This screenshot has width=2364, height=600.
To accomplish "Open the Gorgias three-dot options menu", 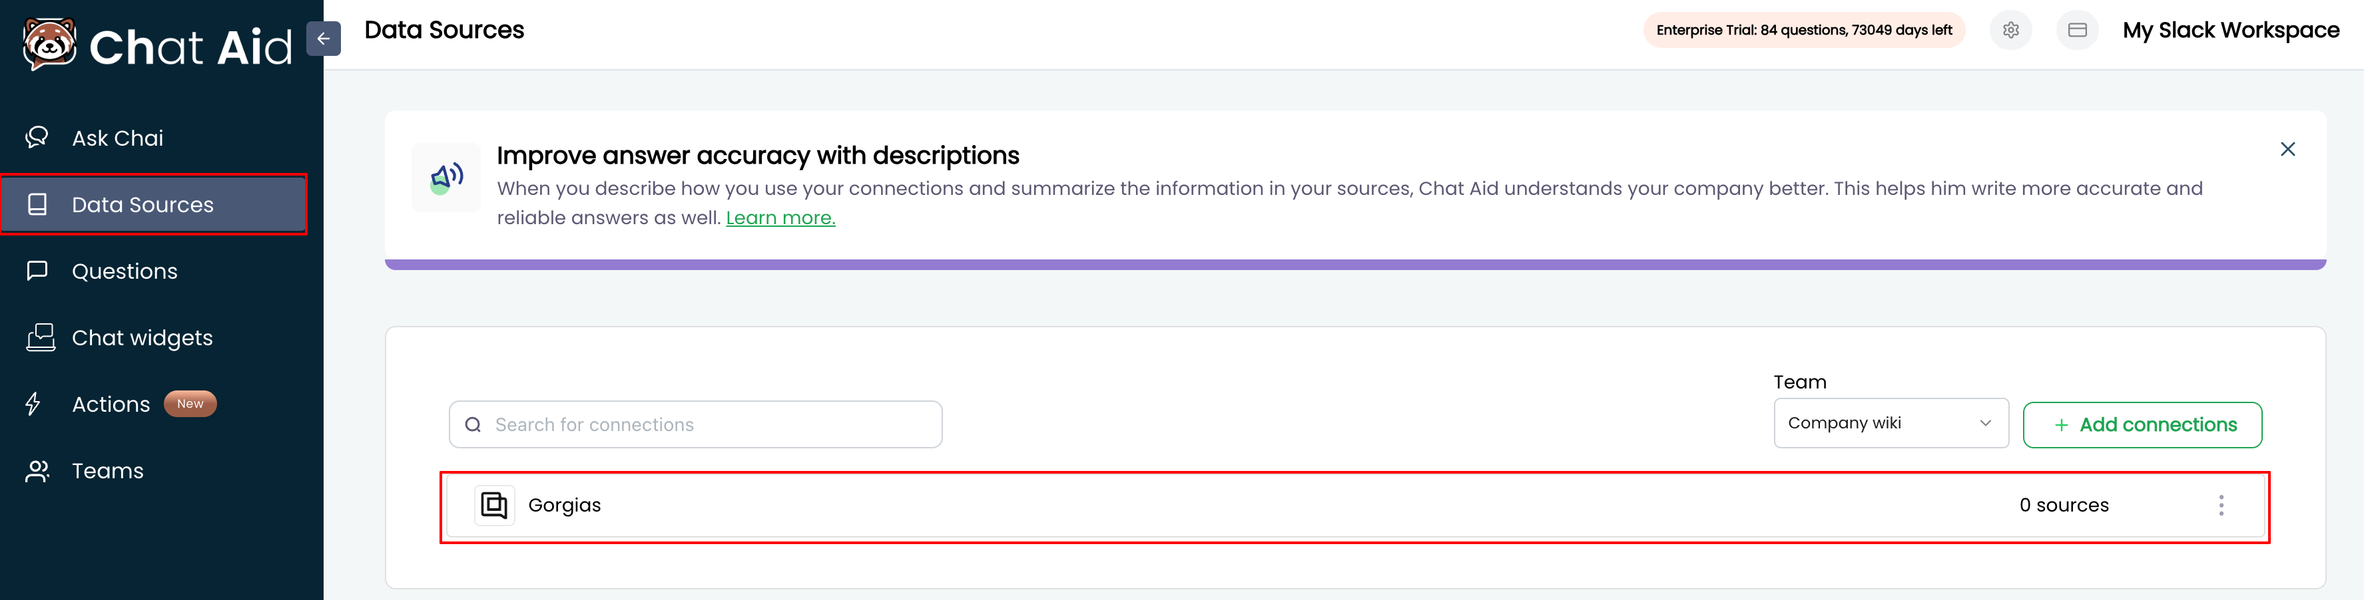I will (x=2221, y=506).
